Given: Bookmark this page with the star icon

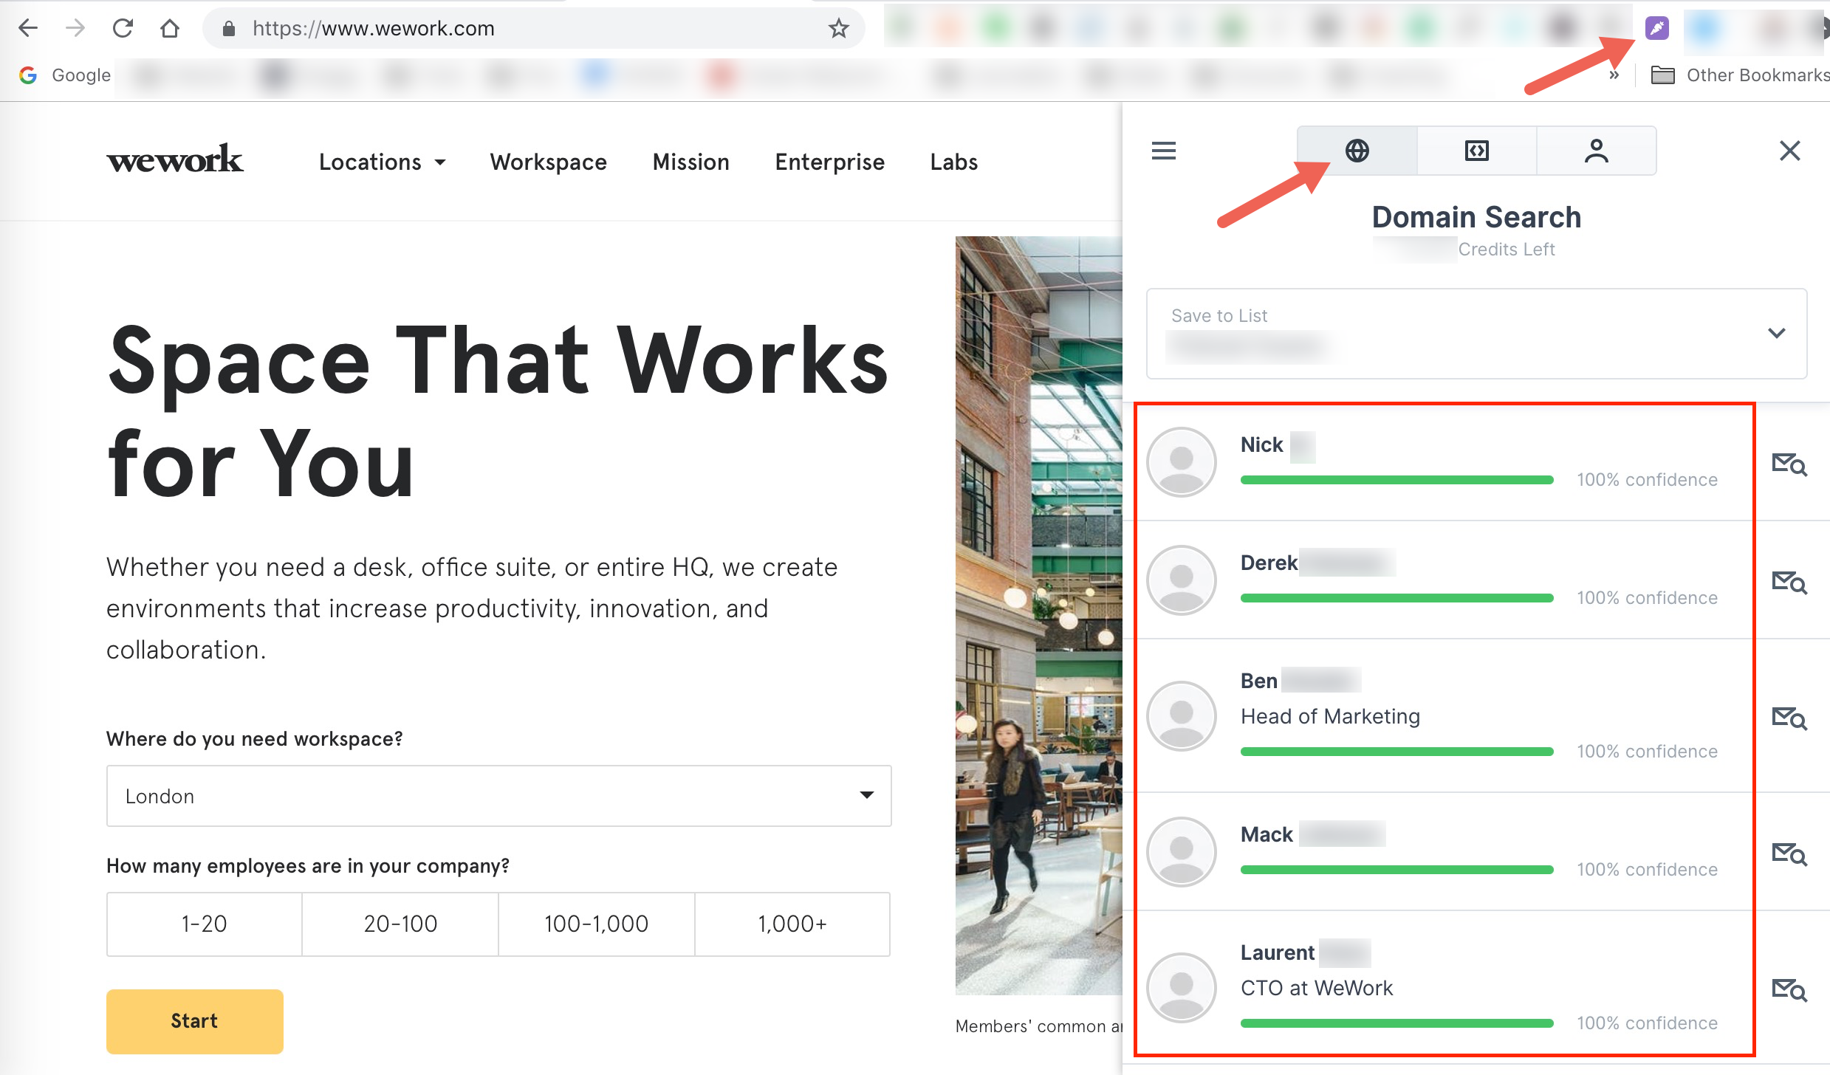Looking at the screenshot, I should pyautogui.click(x=838, y=28).
